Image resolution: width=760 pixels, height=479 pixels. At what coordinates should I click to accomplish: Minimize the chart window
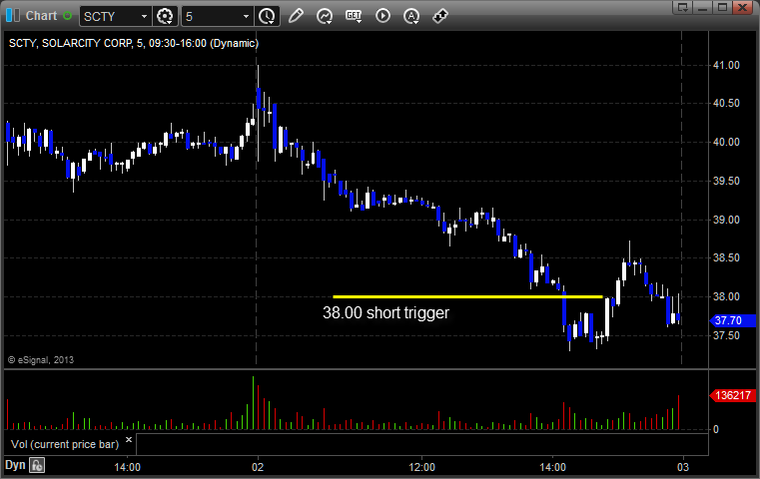click(703, 7)
